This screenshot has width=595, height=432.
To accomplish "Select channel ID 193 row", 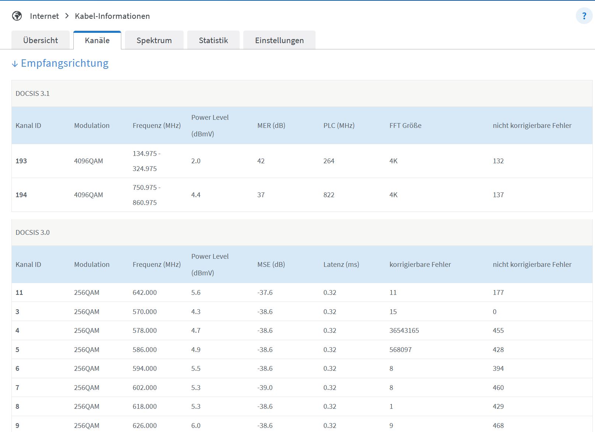I will [x=21, y=161].
